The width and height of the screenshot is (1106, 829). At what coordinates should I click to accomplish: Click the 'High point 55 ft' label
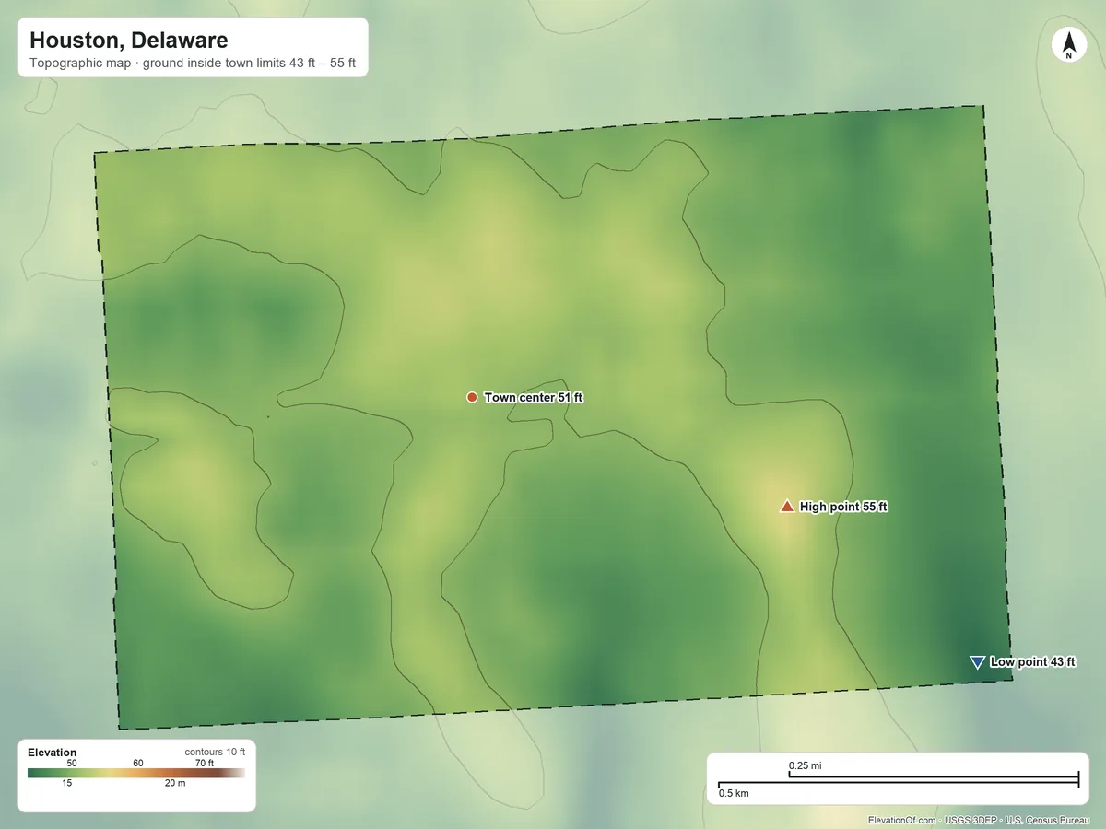[843, 507]
